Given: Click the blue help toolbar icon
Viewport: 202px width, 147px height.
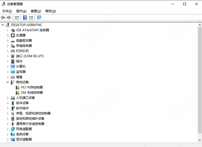Looking at the screenshot, I should pos(25,17).
